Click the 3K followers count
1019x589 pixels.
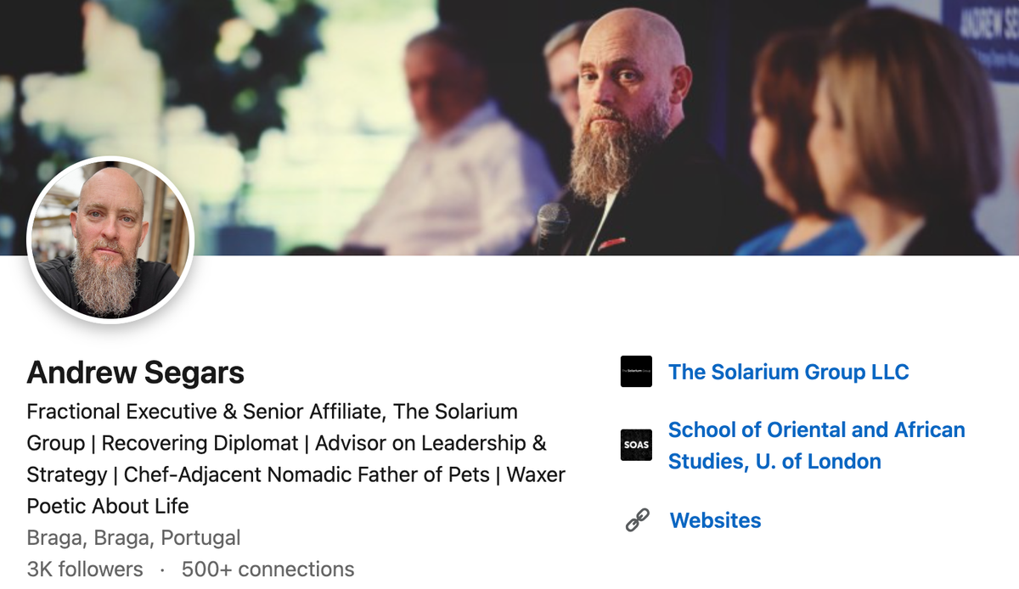[84, 569]
